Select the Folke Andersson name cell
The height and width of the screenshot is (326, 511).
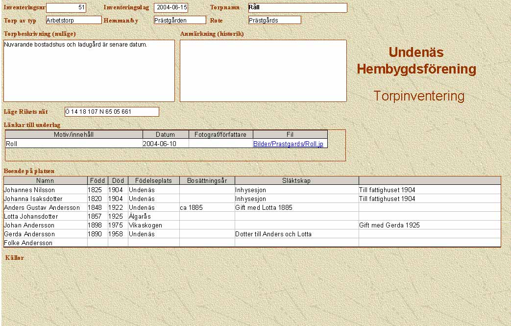(x=45, y=243)
